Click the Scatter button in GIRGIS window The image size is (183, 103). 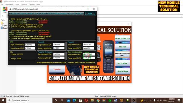coord(90,13)
